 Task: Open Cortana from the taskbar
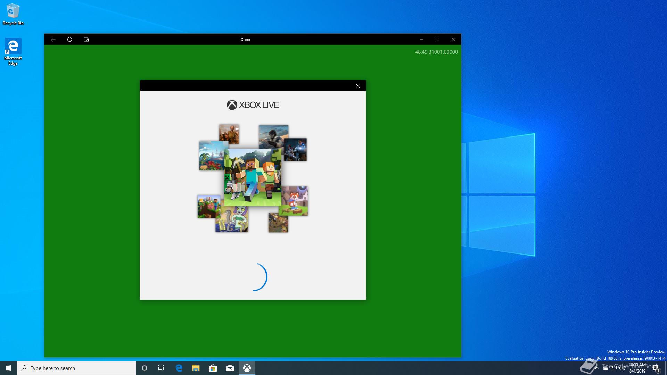[x=145, y=368]
